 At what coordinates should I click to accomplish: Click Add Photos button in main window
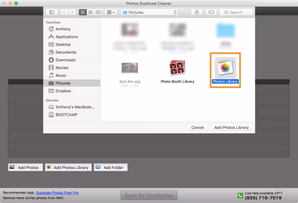(25, 167)
